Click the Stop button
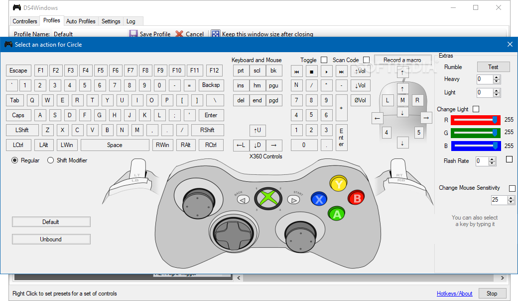The image size is (518, 301). tap(492, 294)
